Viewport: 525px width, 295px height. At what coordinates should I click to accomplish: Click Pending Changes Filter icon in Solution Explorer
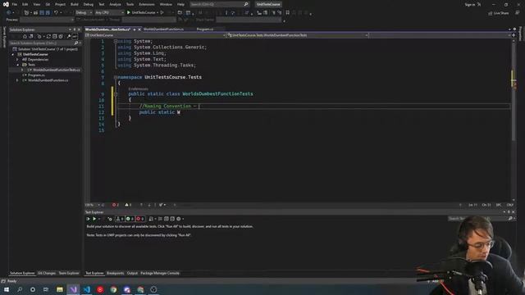[39, 36]
